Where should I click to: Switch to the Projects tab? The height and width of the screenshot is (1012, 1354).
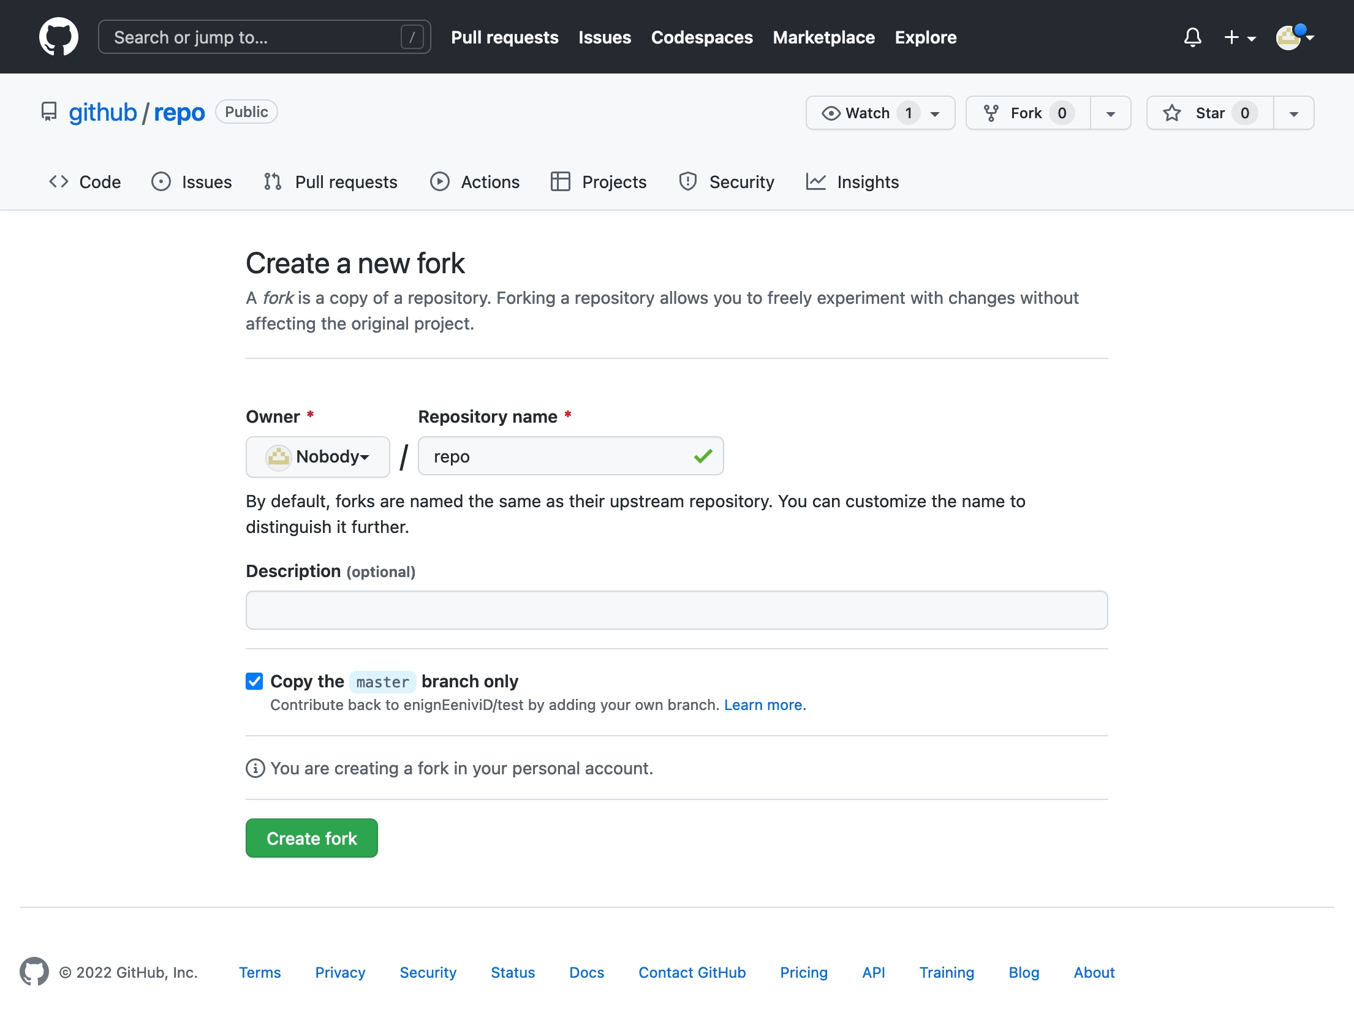pyautogui.click(x=598, y=182)
